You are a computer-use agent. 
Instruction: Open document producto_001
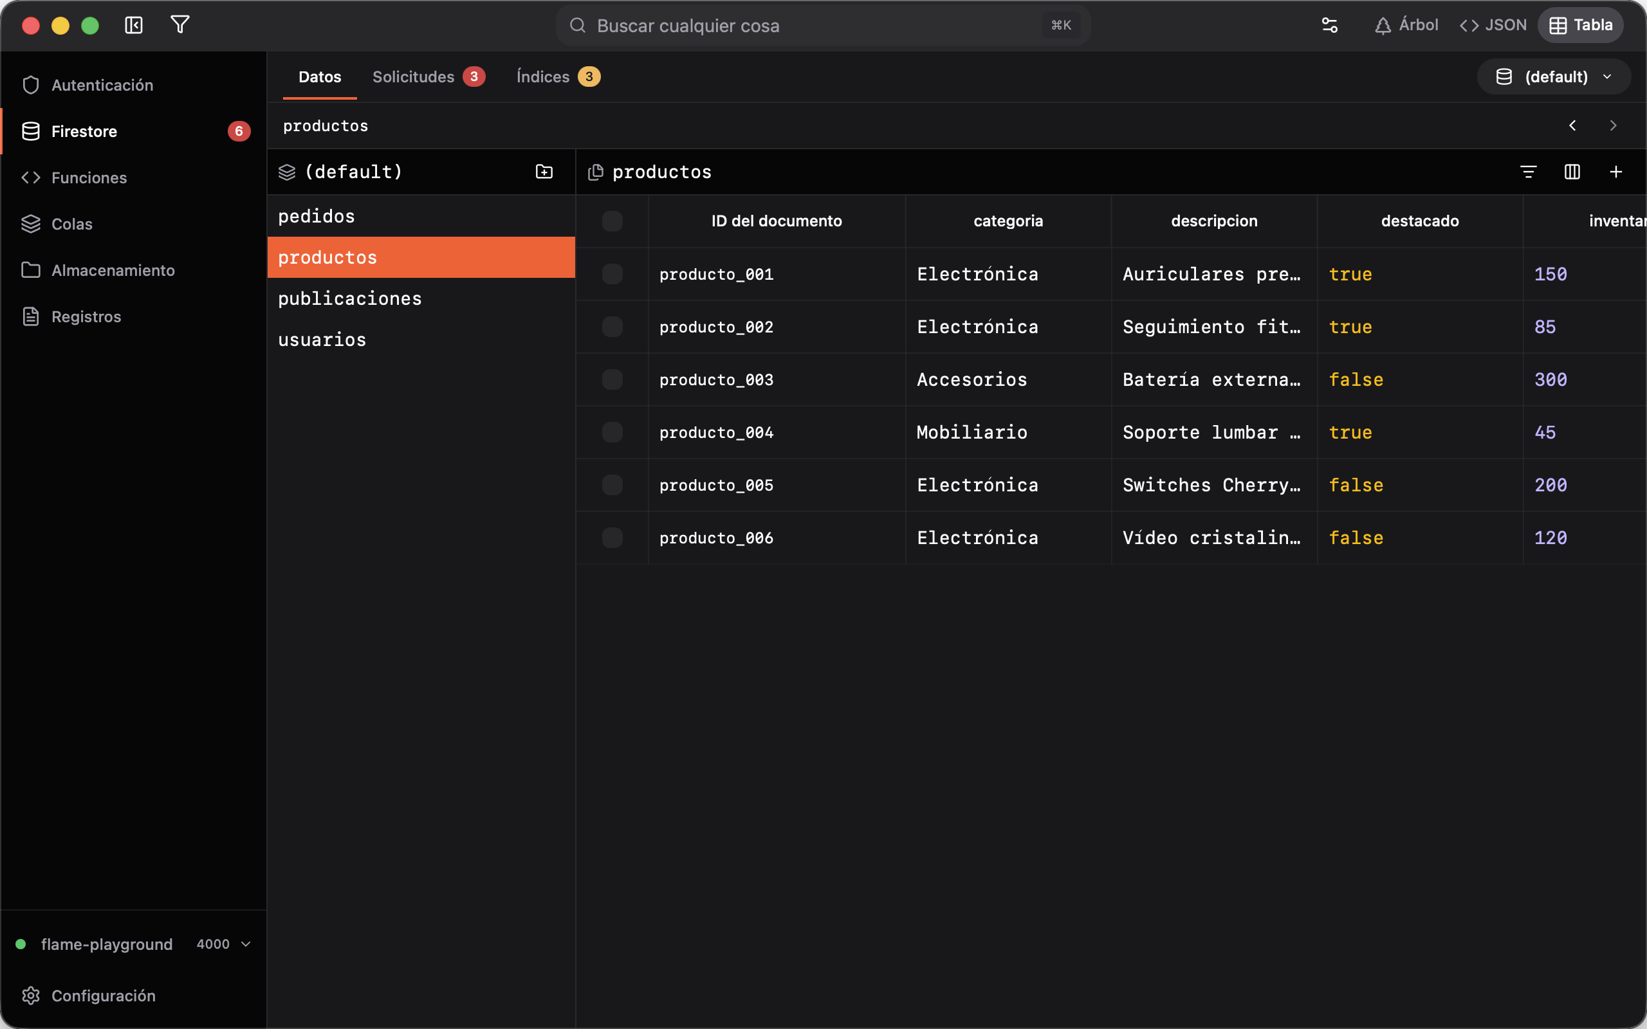(x=717, y=274)
